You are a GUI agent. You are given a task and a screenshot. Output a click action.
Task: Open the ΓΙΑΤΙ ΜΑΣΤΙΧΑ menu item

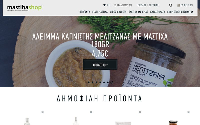pos(100,12)
